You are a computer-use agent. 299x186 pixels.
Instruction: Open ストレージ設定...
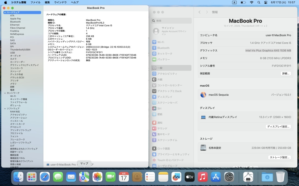coord(280,157)
